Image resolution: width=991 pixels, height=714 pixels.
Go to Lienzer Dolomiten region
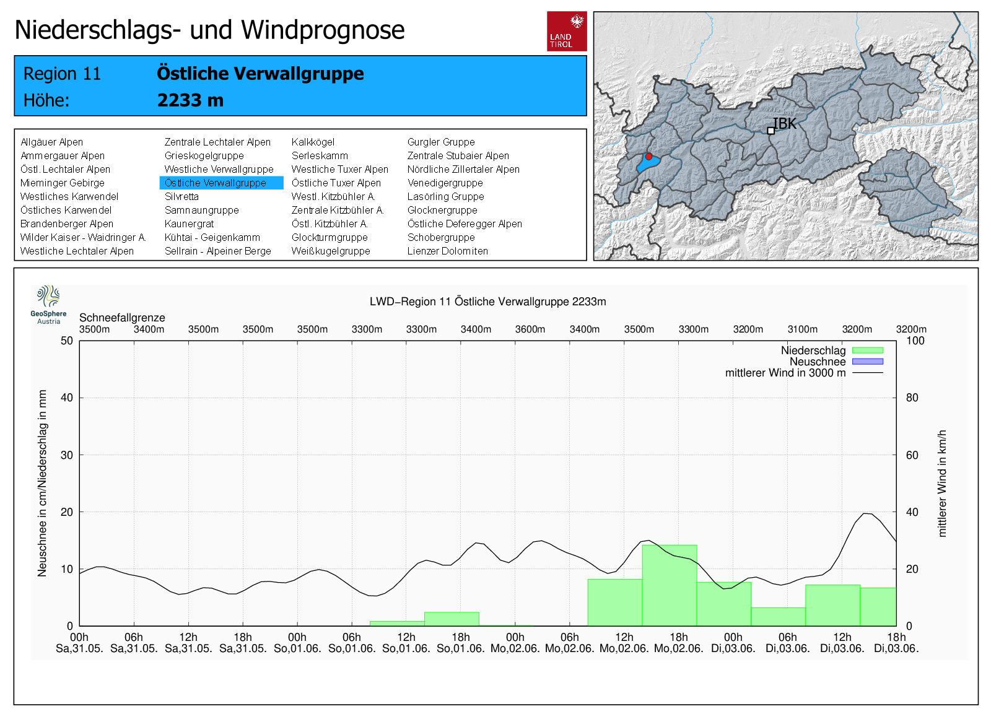(x=447, y=251)
